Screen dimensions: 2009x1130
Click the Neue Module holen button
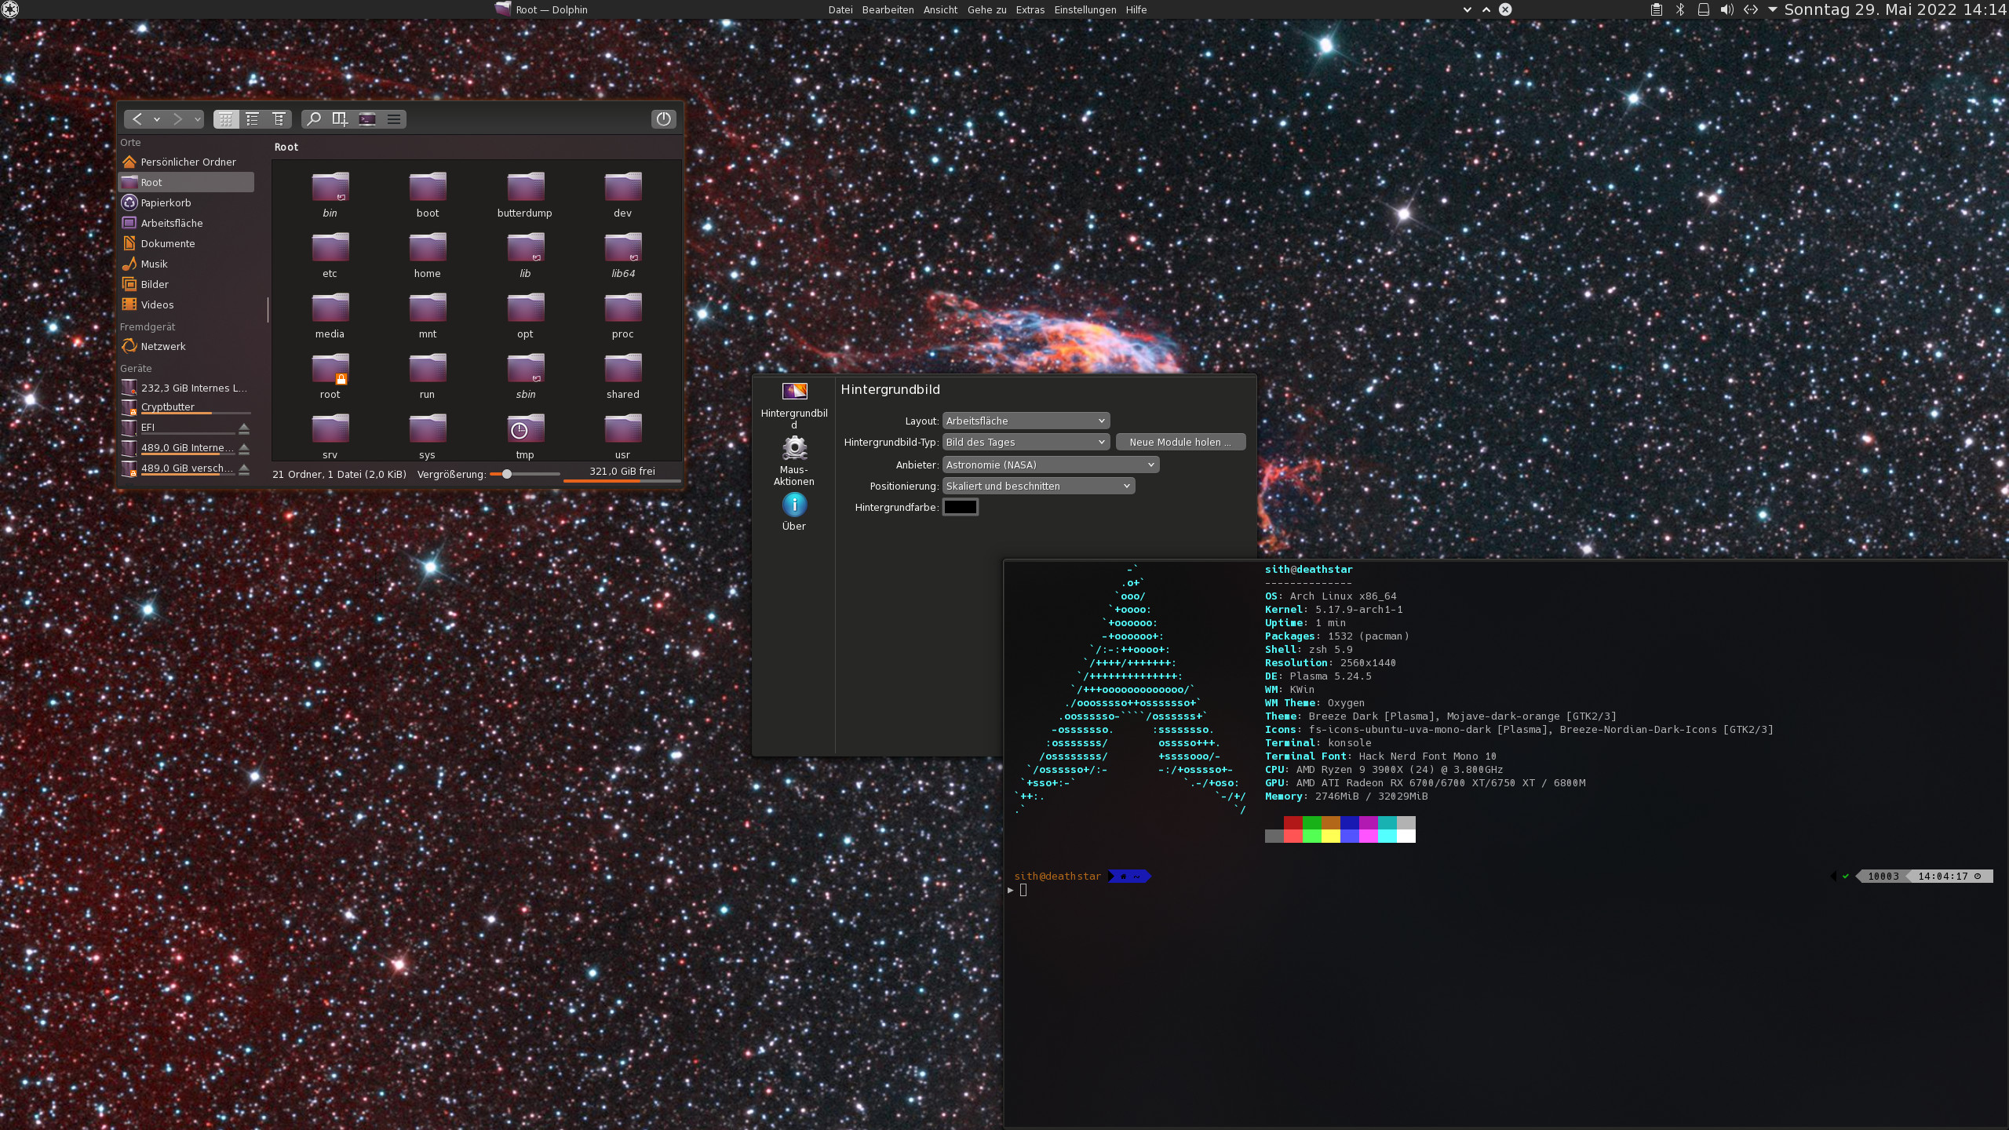point(1180,442)
